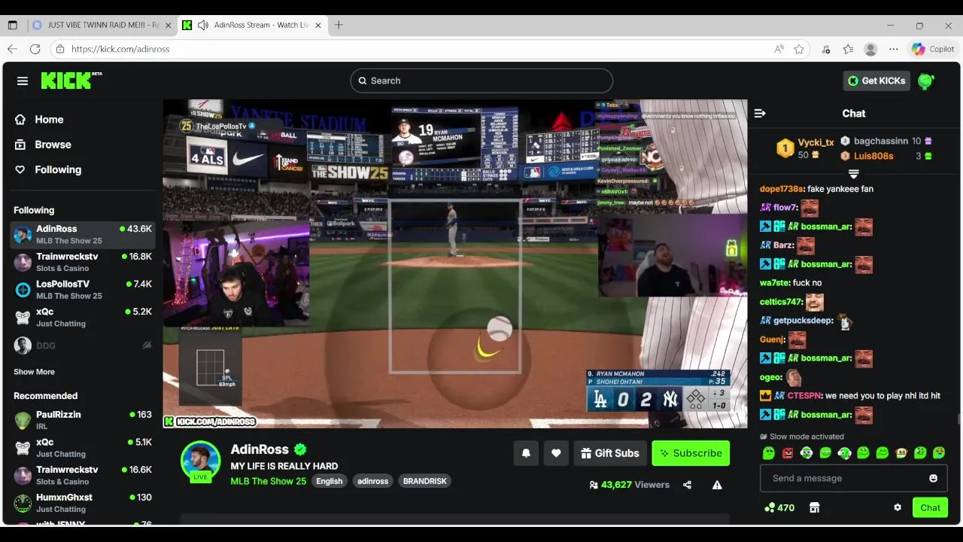Open the chat settings gear
Viewport: 963px width, 542px height.
[x=898, y=507]
